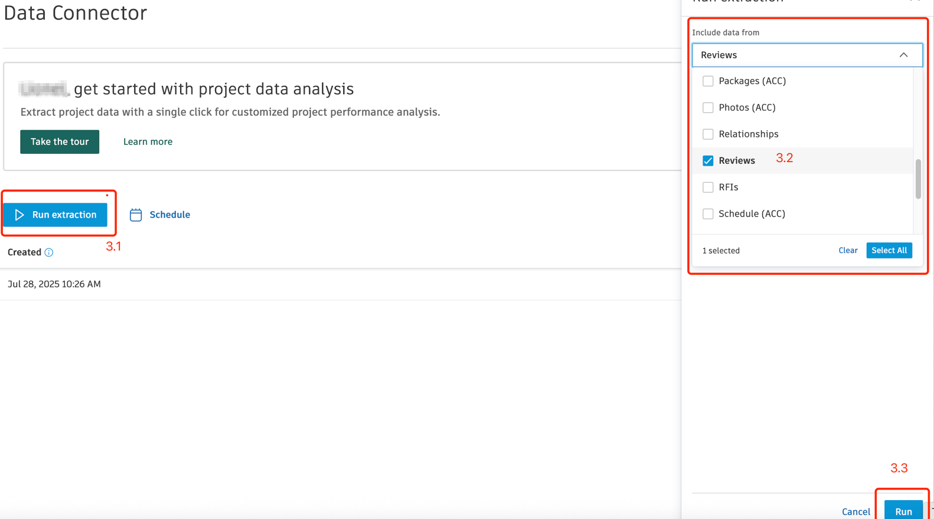Check the Packages (ACC) checkbox
Image resolution: width=934 pixels, height=519 pixels.
(708, 81)
